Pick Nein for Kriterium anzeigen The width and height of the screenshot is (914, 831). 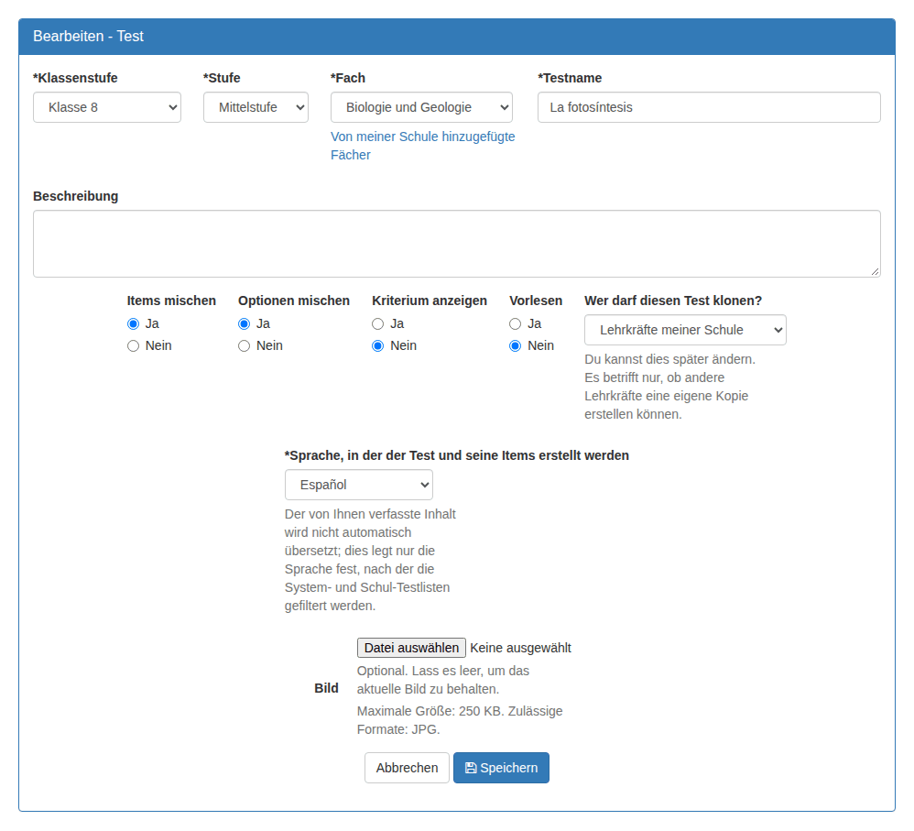tap(378, 345)
